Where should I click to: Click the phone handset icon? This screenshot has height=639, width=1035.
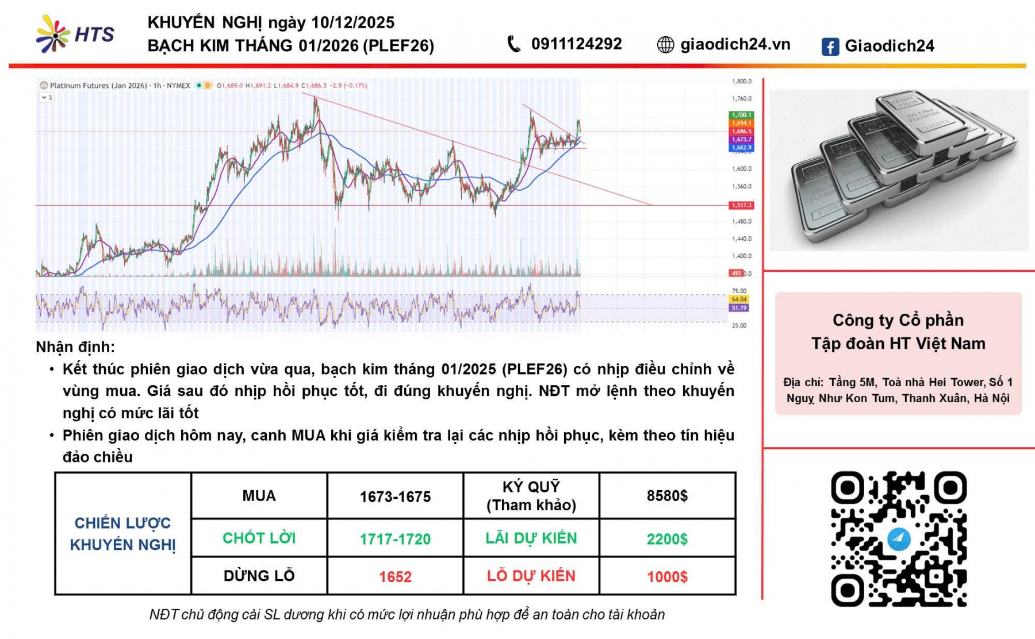pos(513,44)
